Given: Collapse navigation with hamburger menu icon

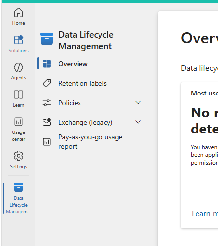Looking at the screenshot, I should (x=47, y=13).
